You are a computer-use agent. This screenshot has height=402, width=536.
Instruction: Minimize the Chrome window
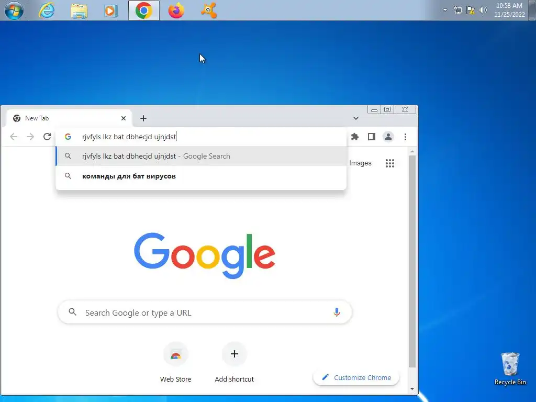click(374, 110)
